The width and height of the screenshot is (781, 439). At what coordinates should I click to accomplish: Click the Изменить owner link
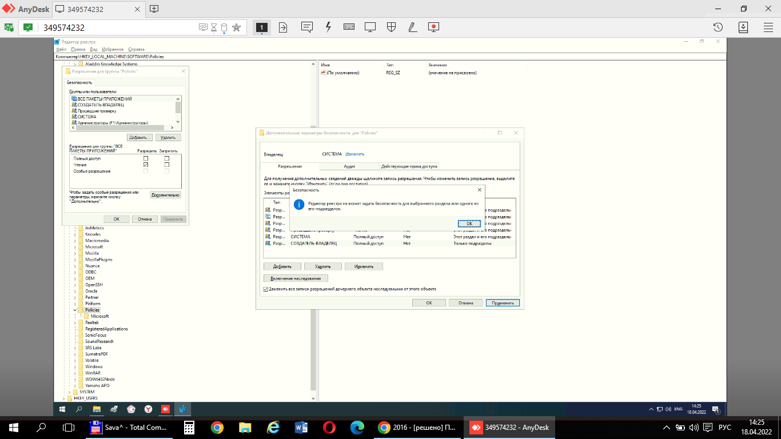point(354,154)
